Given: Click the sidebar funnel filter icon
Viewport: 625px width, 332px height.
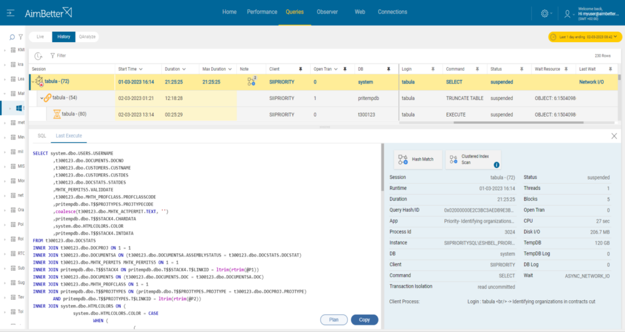Looking at the screenshot, I should pyautogui.click(x=21, y=37).
